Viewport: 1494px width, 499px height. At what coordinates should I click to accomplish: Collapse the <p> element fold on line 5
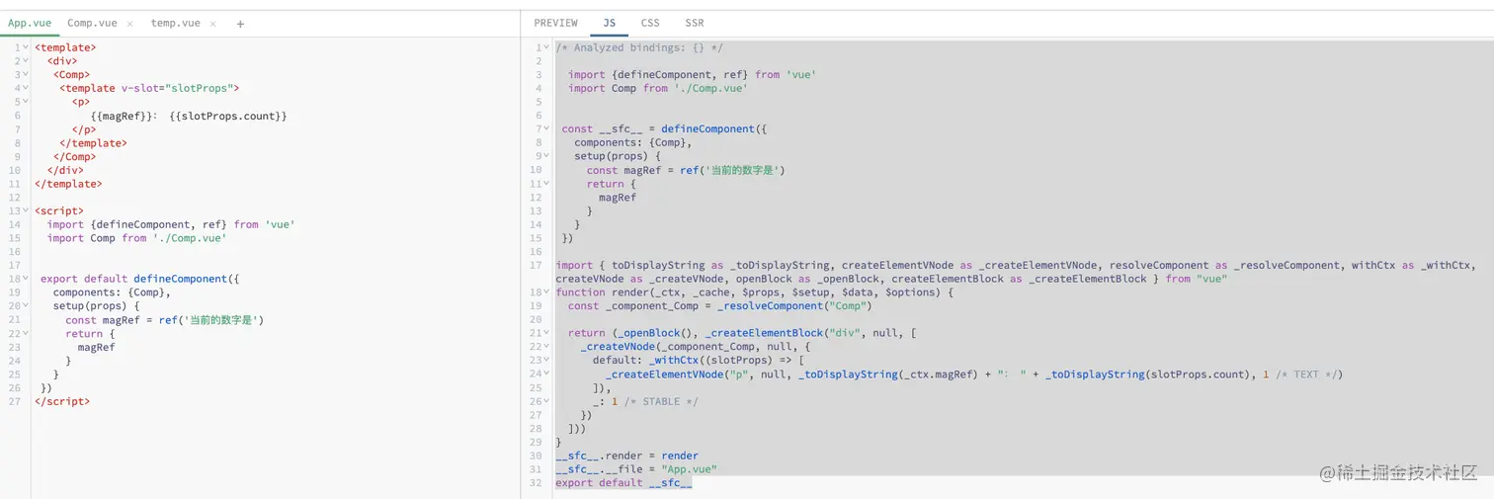tap(26, 102)
